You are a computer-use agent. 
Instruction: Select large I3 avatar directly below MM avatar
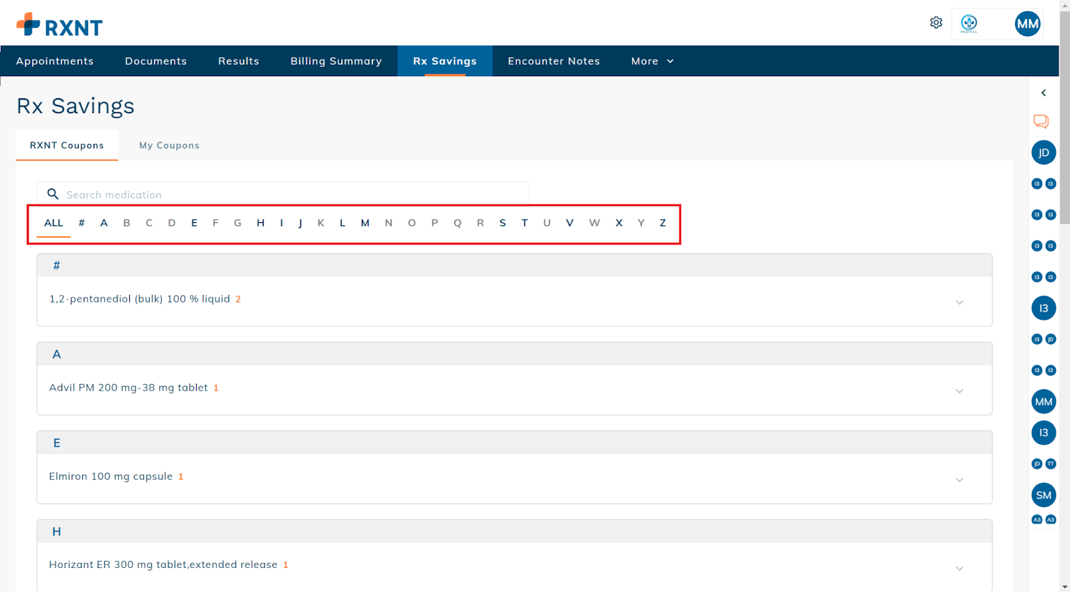[1044, 433]
